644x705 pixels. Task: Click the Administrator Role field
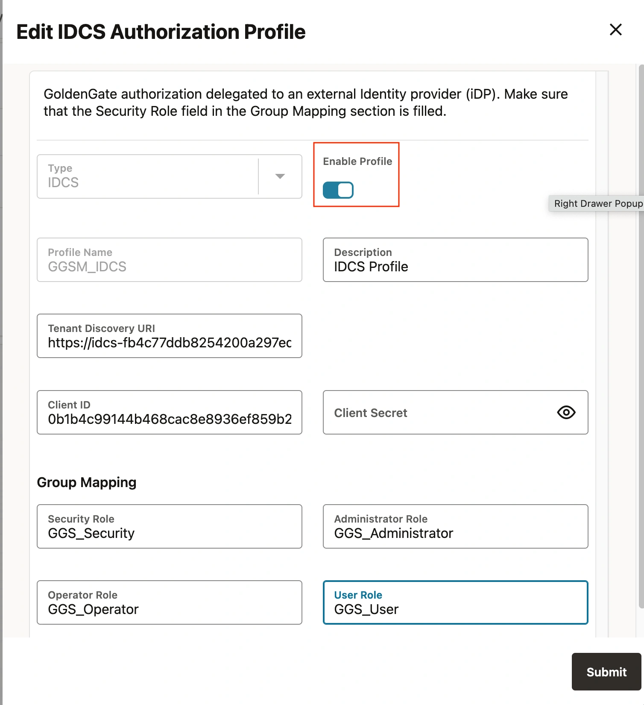click(456, 526)
